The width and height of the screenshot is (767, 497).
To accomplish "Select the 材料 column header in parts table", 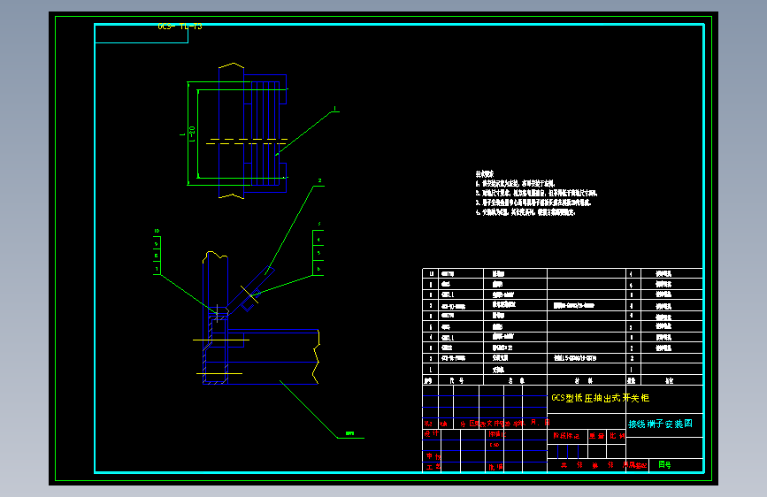I will click(584, 380).
